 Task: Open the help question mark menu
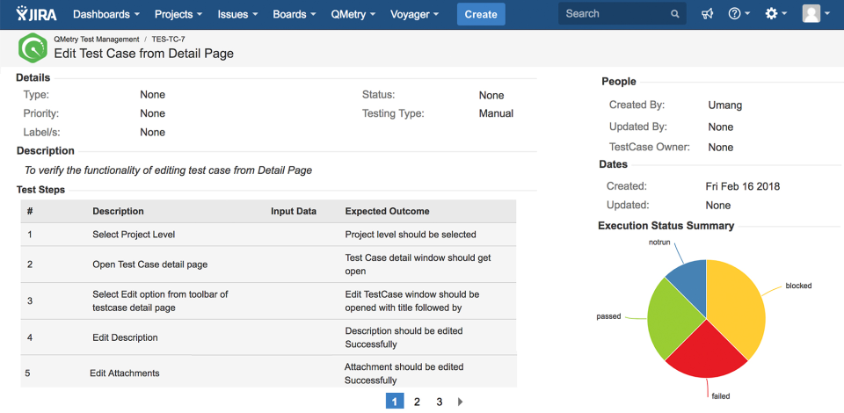pyautogui.click(x=738, y=14)
